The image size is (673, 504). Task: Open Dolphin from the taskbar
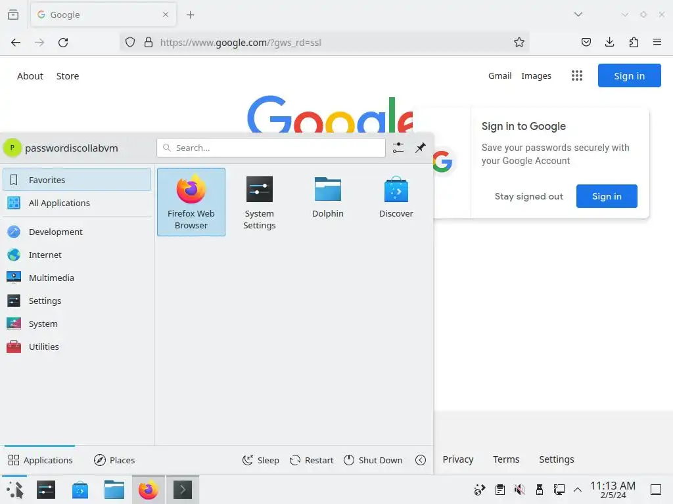pyautogui.click(x=114, y=490)
